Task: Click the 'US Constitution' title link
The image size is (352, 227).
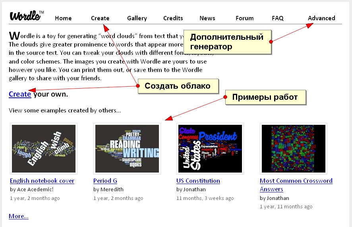Action: [198, 181]
